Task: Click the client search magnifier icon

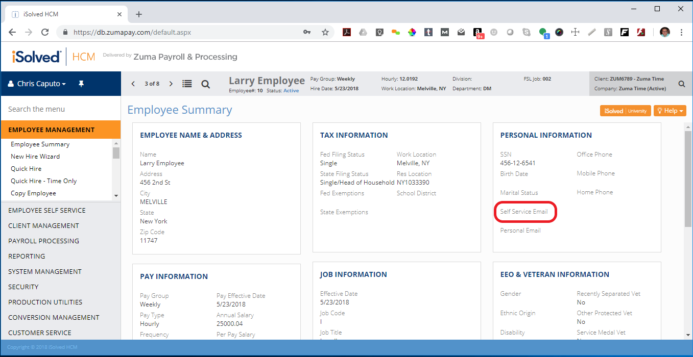Action: pyautogui.click(x=681, y=84)
